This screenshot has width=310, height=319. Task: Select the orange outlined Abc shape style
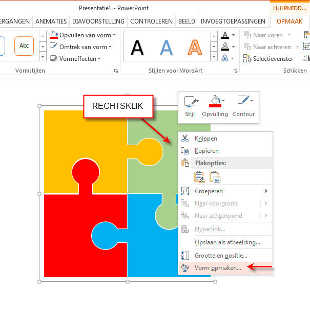pyautogui.click(x=24, y=46)
